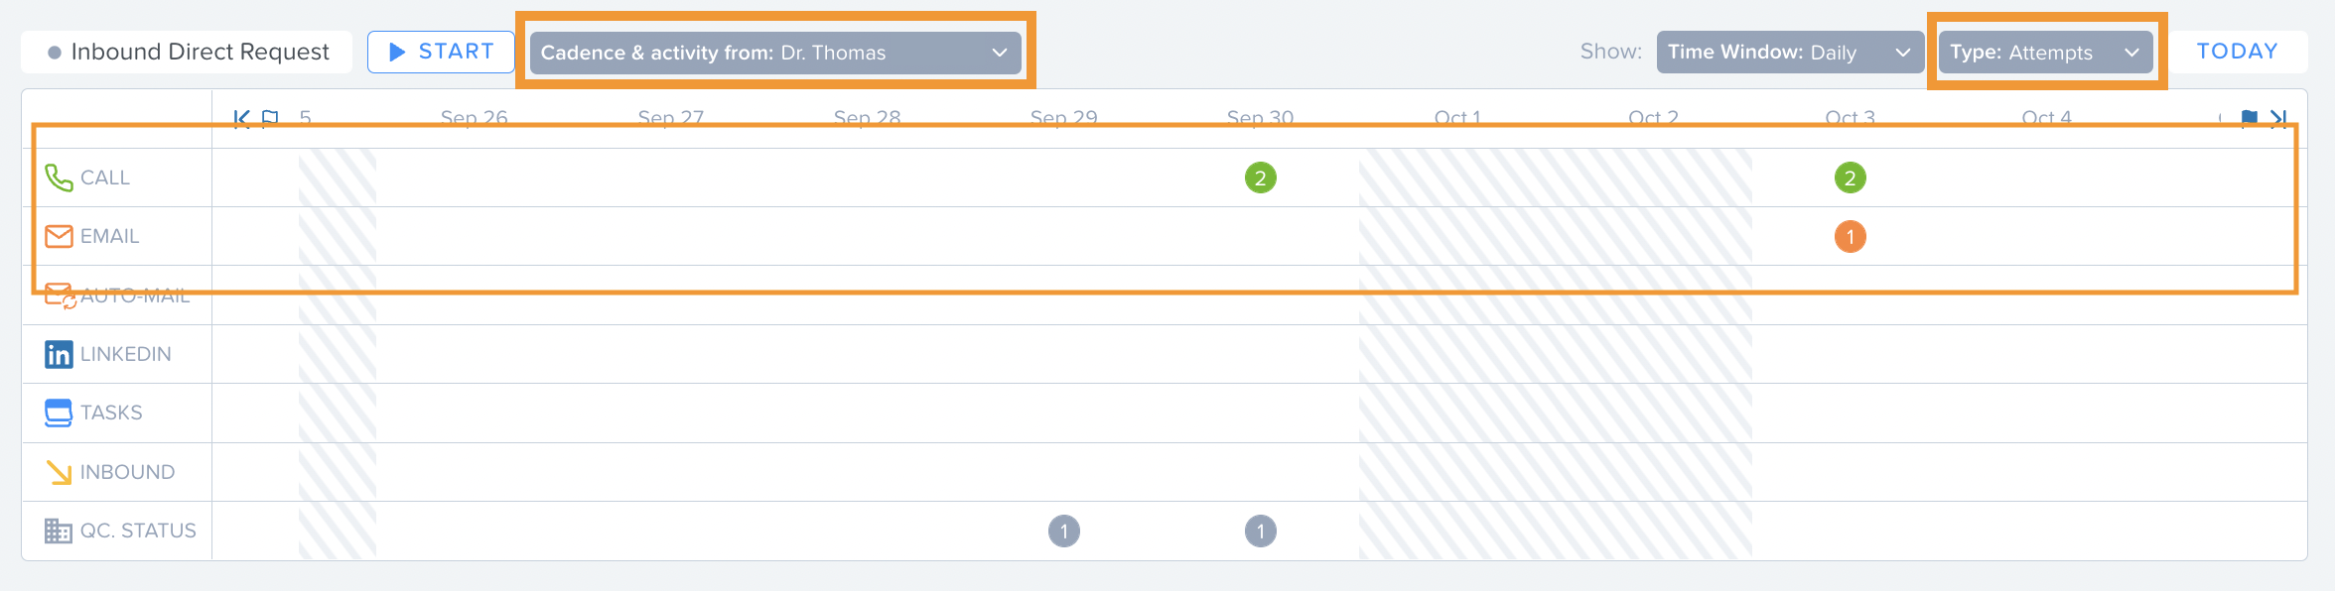
Task: Open Cadence & activity from dropdown
Action: pyautogui.click(x=775, y=53)
